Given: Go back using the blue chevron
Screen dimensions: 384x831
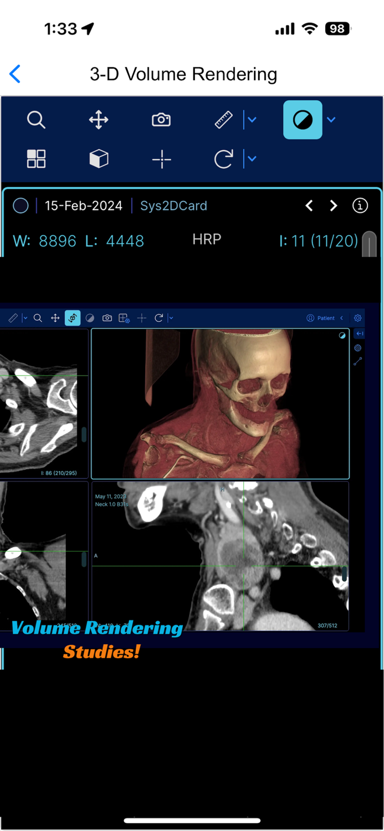Looking at the screenshot, I should pos(15,74).
